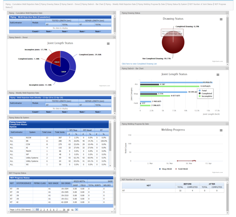The width and height of the screenshot is (236, 217).
Task: Go to page 2 of NDT Progress
Action: (x=41, y=209)
